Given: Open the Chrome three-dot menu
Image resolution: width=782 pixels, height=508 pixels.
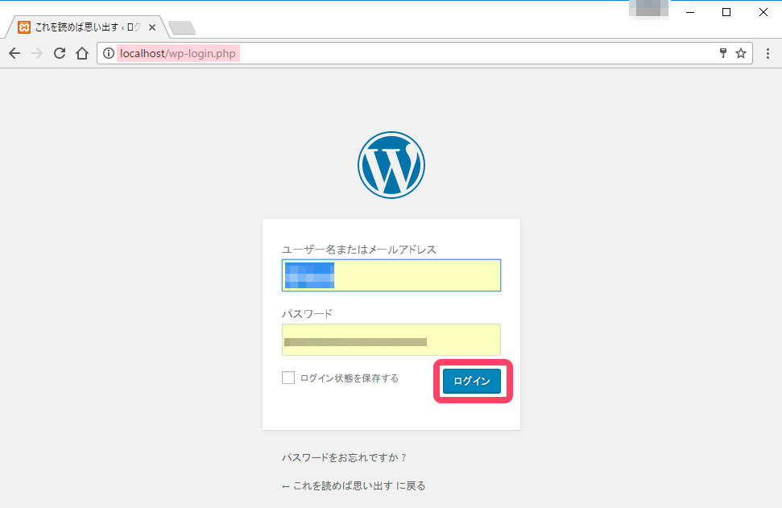Looking at the screenshot, I should pos(768,53).
